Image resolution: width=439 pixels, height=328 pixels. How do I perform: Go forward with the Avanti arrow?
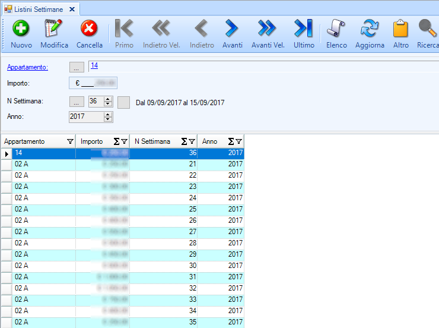pos(232,29)
